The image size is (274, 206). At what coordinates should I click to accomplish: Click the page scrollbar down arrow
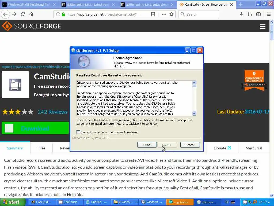(272, 196)
